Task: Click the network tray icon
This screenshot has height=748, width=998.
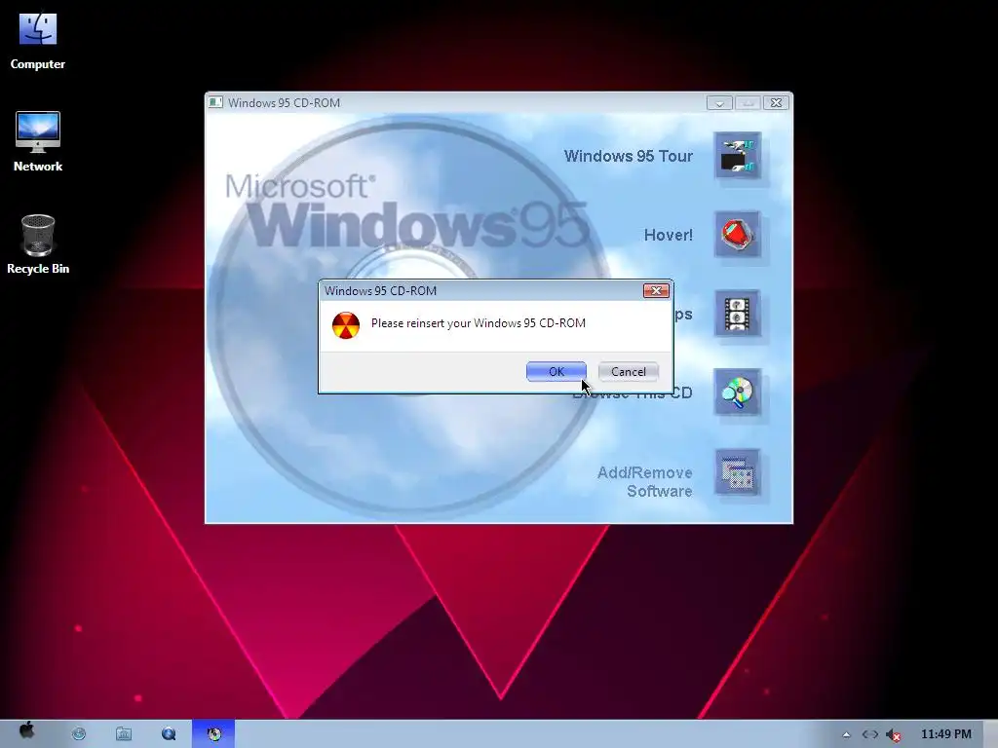Action: point(870,734)
